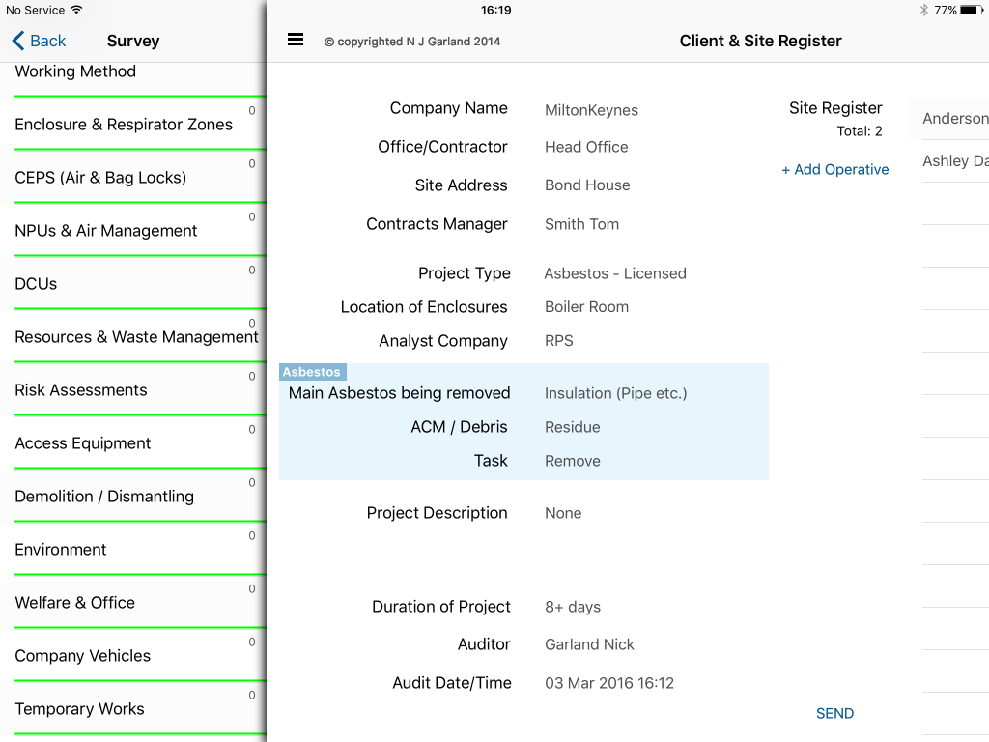
Task: Tap the Survey title
Action: [133, 41]
